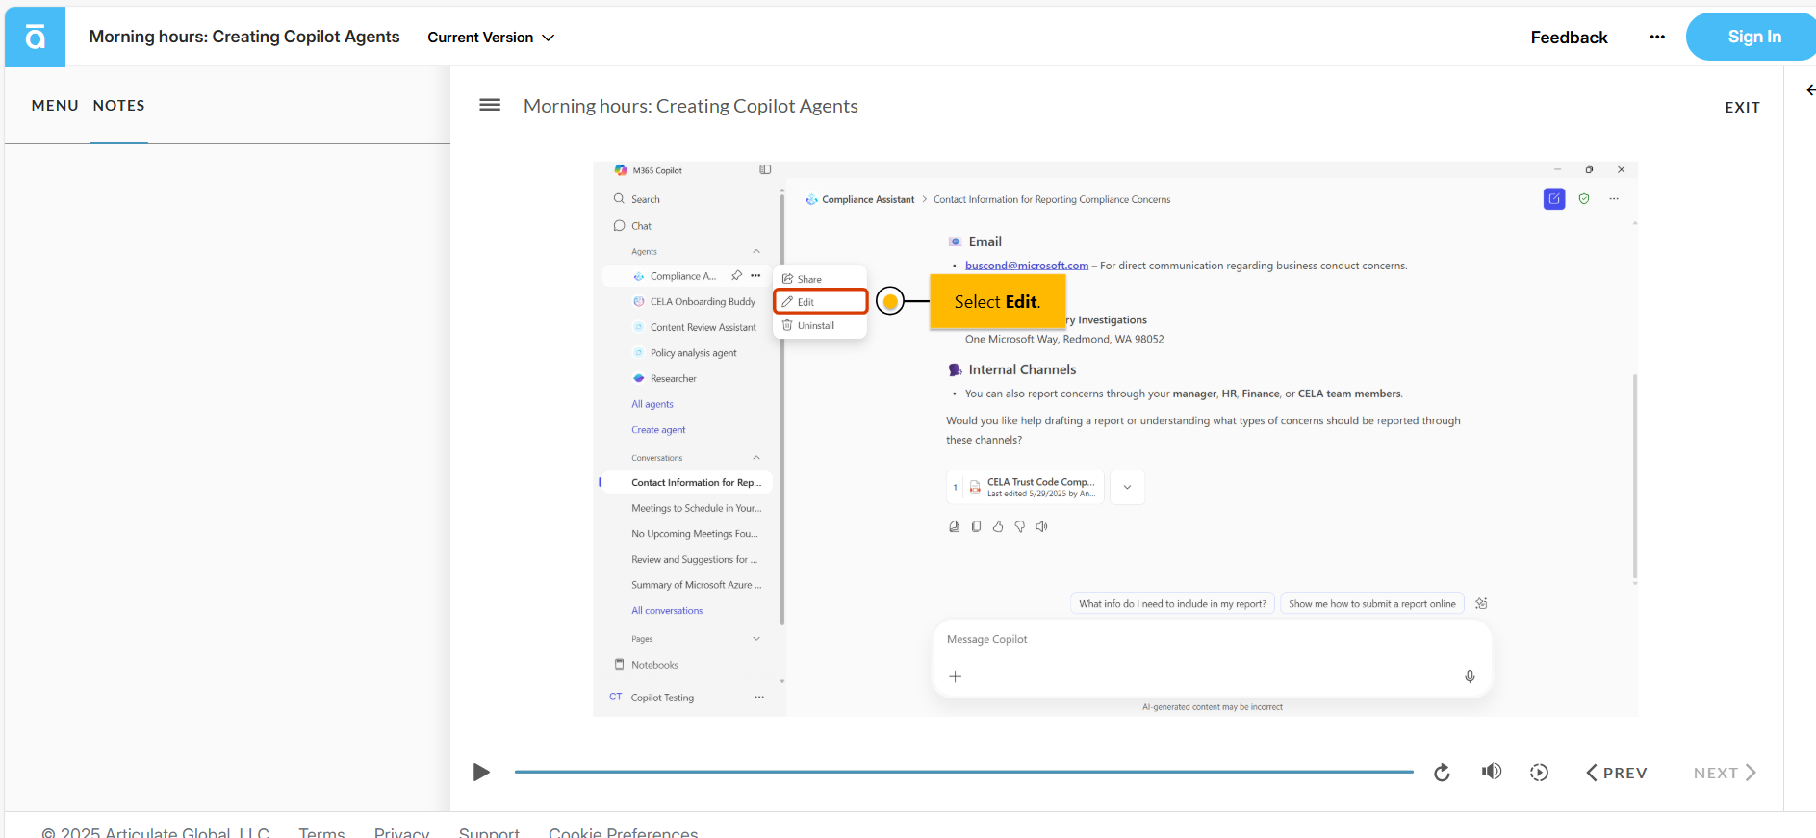The image size is (1816, 838).
Task: Collapse the Conversations section chevron
Action: pyautogui.click(x=756, y=458)
